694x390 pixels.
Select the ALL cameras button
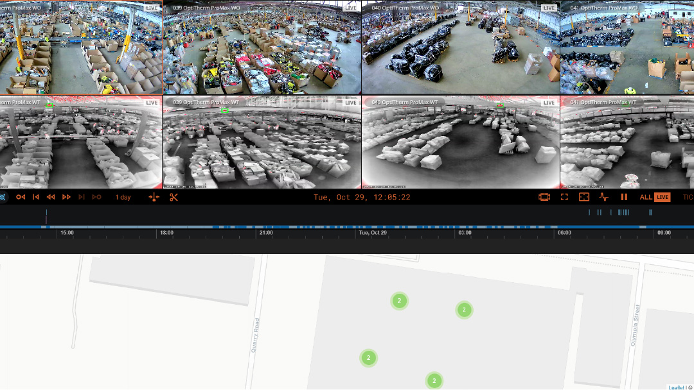645,197
